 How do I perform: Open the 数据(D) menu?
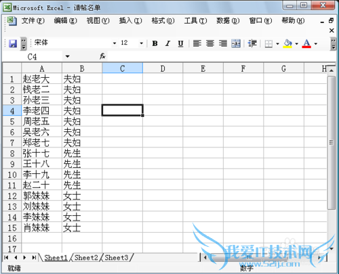[x=228, y=21]
